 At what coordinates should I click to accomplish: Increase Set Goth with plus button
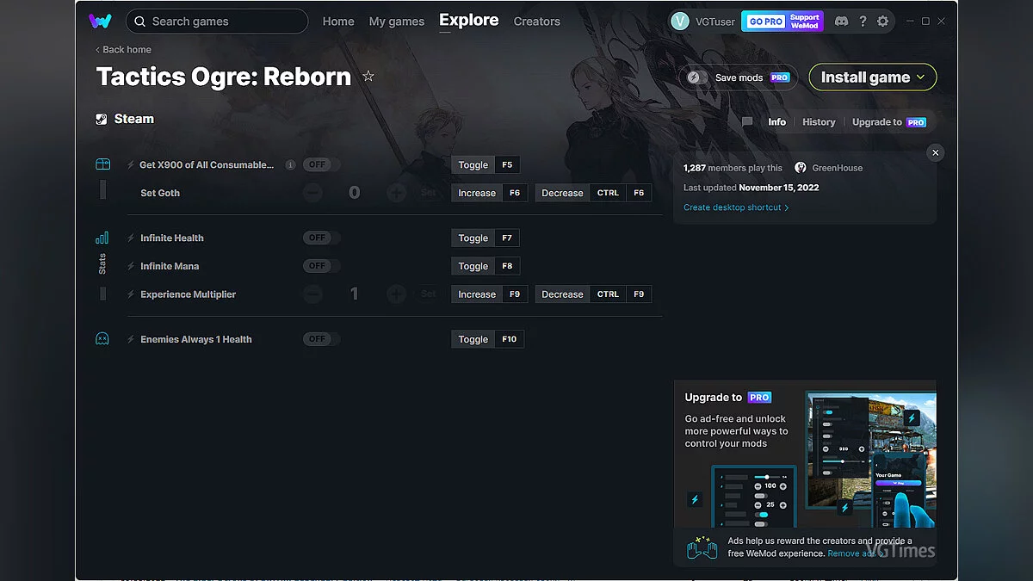396,193
